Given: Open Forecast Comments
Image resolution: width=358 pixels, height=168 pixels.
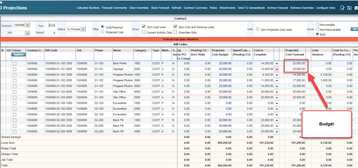Looking at the screenshot, I should [114, 8].
